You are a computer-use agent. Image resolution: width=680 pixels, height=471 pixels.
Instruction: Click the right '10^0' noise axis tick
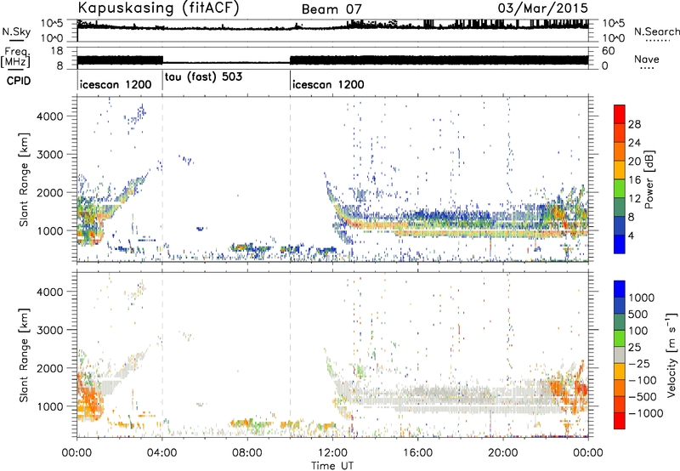click(613, 38)
